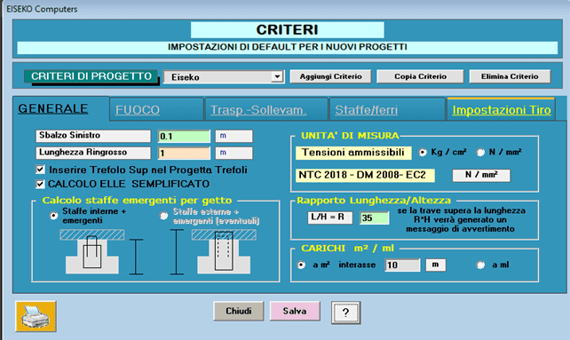Viewport: 570px width, 340px height.
Task: Click the Tensioni ammissibili label
Action: click(x=353, y=153)
